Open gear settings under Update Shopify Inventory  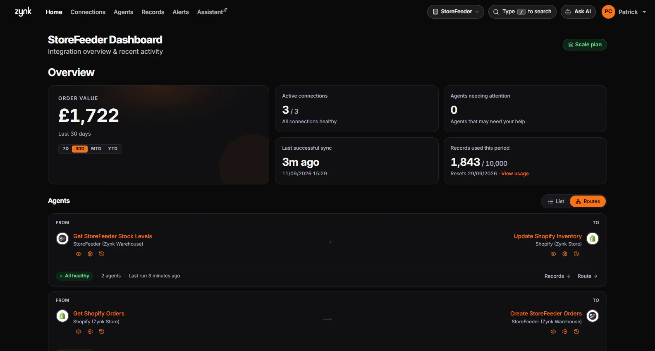[x=565, y=254]
